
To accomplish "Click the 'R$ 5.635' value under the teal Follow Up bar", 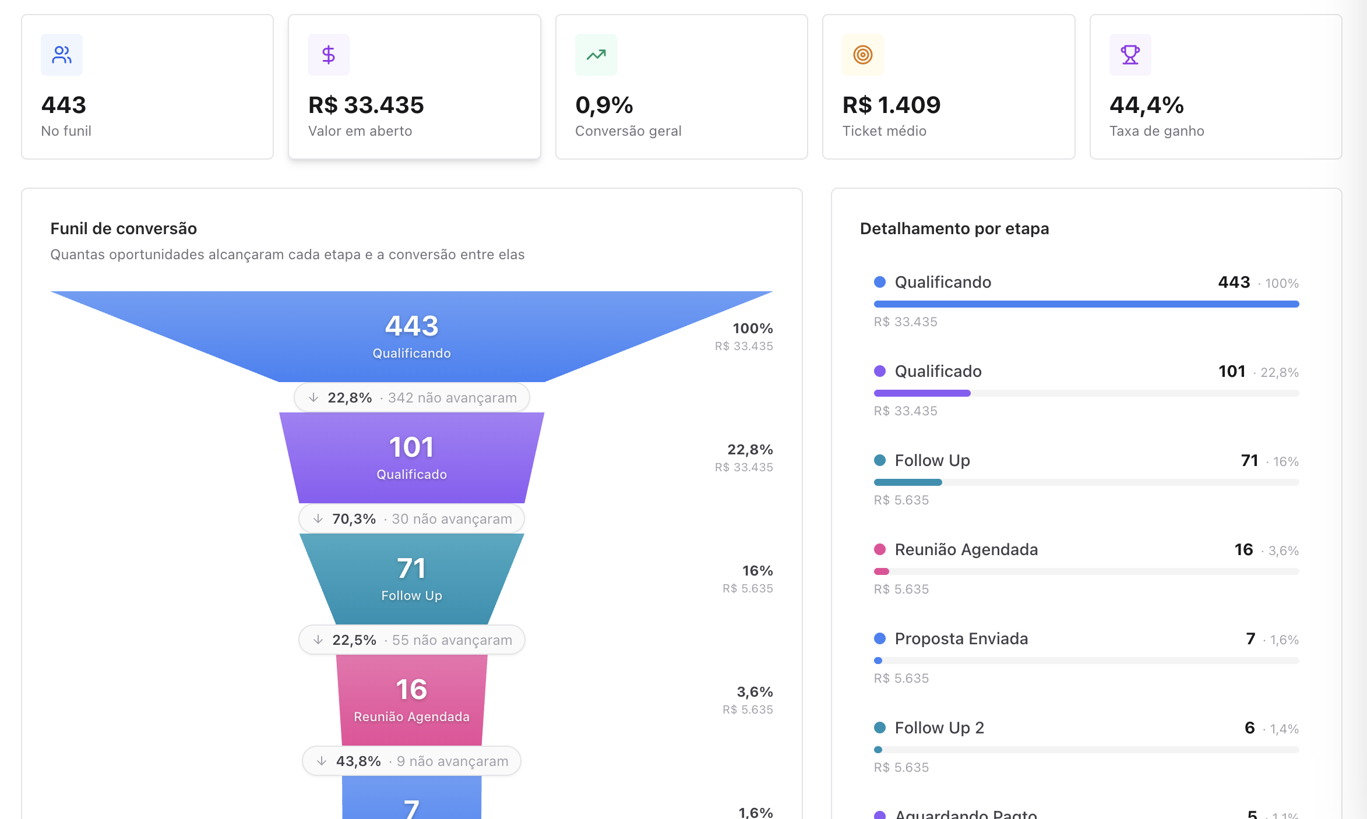I will (x=901, y=500).
